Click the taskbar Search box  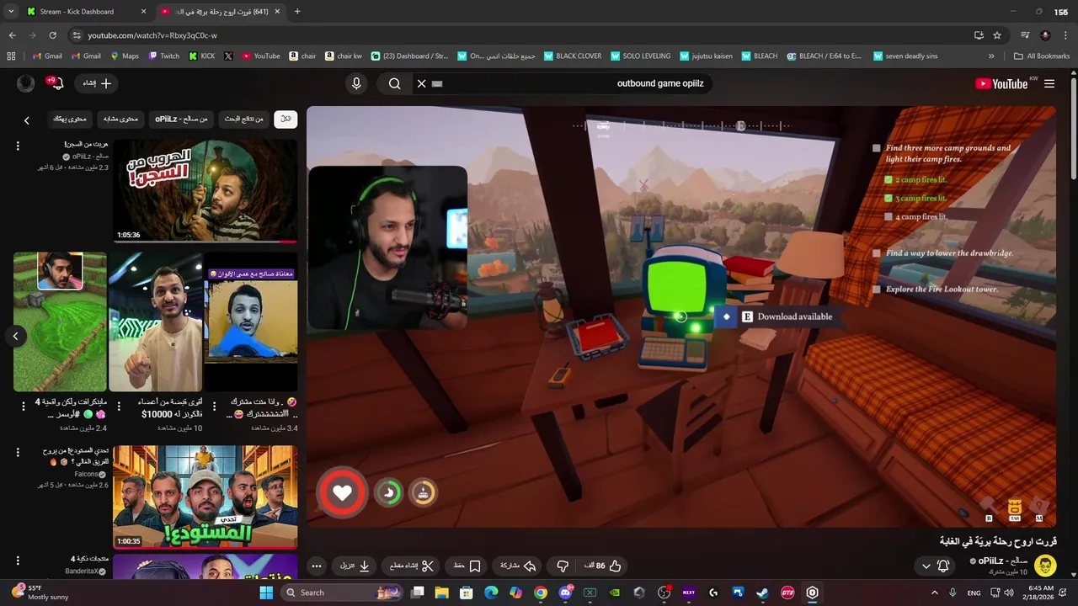point(343,593)
